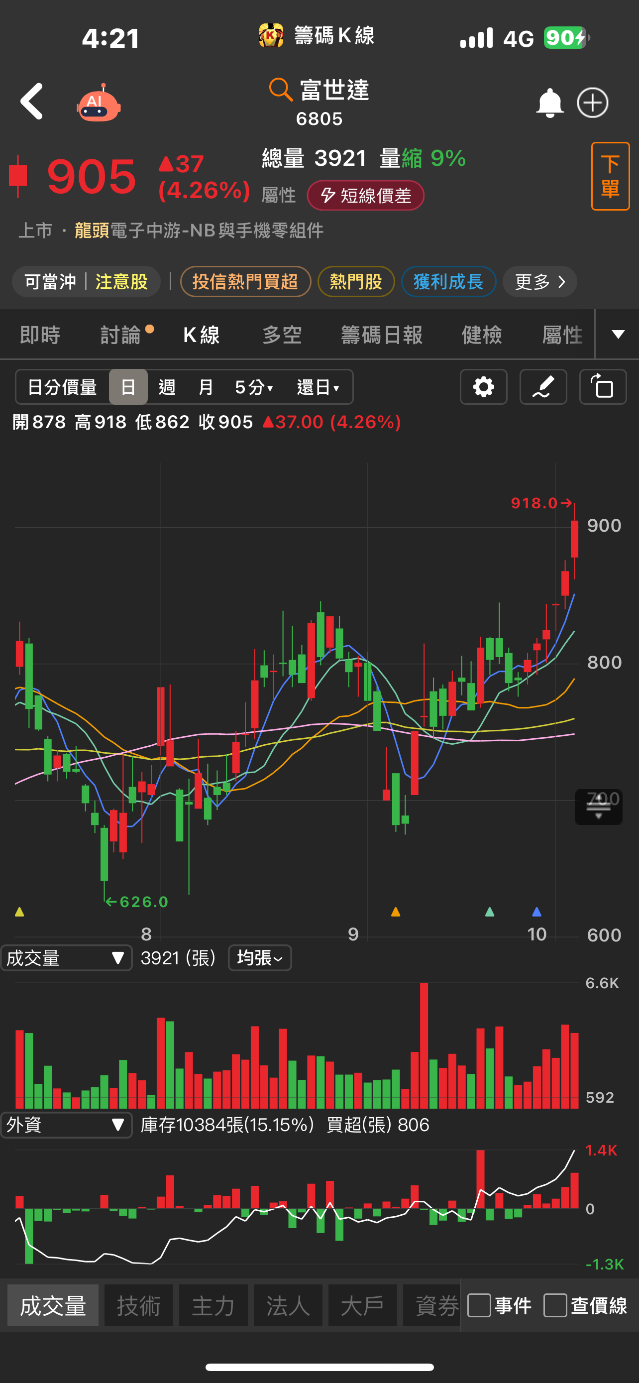The width and height of the screenshot is (639, 1383).
Task: Switch to the 籌碼日報 tab
Action: click(382, 335)
